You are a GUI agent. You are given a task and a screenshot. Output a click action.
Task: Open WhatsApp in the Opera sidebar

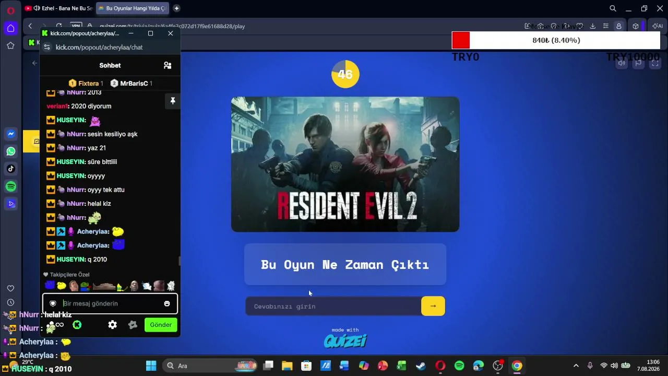[10, 151]
